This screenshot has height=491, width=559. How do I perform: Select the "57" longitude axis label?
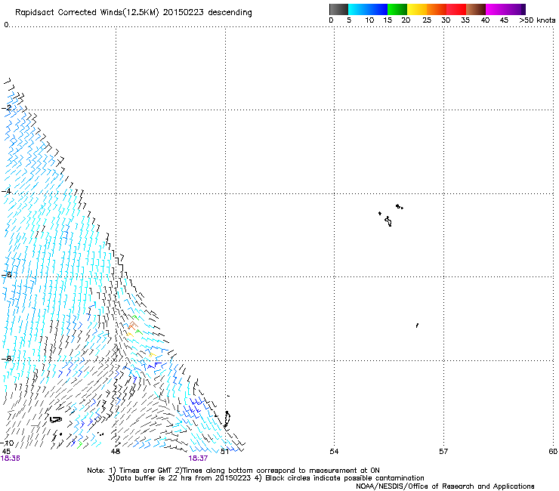point(443,452)
